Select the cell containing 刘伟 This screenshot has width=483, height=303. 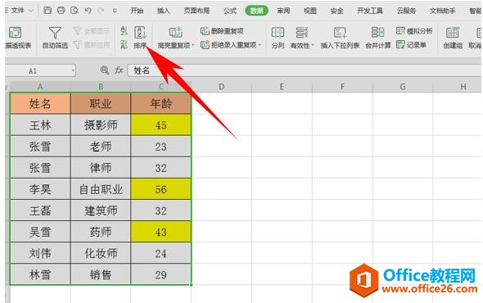click(x=40, y=253)
